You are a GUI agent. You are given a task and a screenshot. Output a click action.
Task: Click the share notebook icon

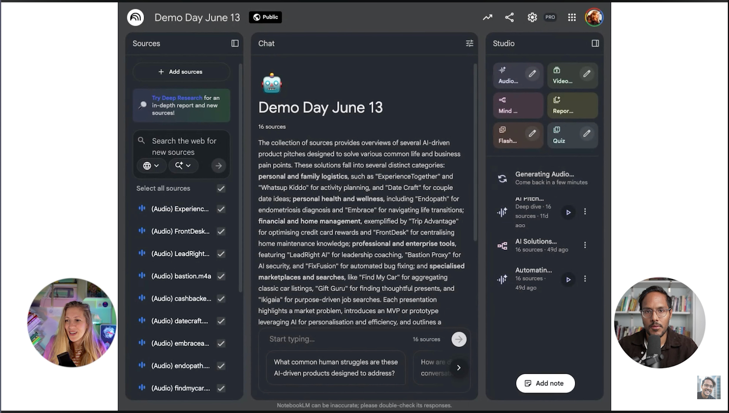tap(509, 17)
